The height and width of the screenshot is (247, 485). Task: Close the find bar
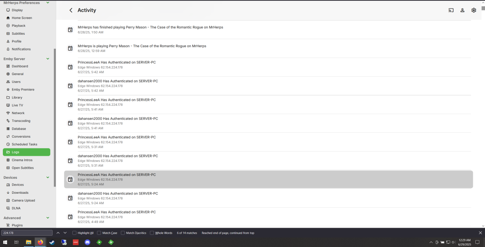pyautogui.click(x=480, y=233)
